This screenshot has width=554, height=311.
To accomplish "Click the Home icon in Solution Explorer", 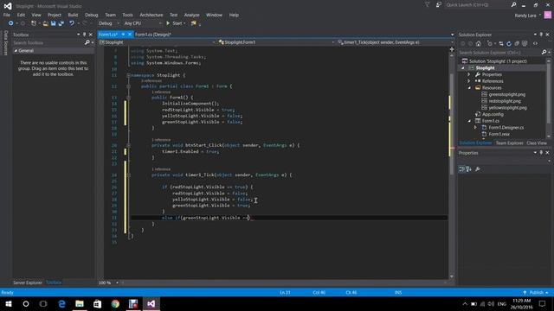I will click(479, 44).
